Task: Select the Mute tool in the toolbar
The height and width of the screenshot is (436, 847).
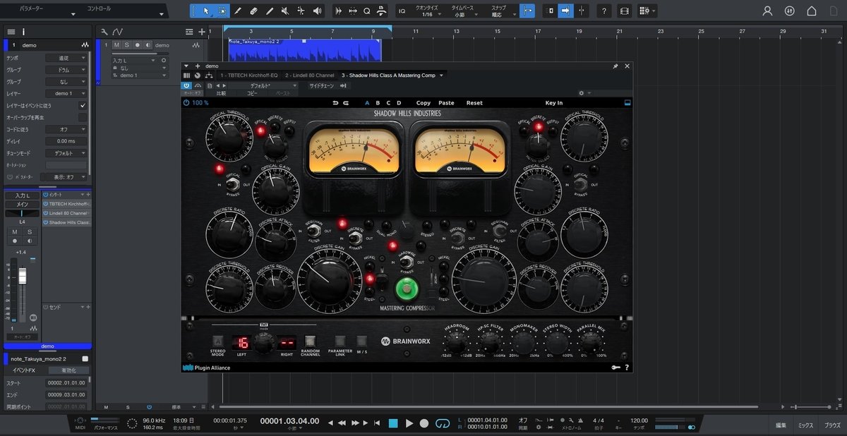Action: 284,11
